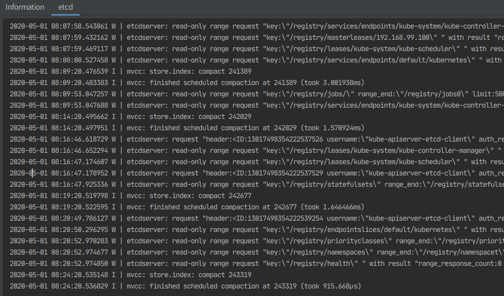The width and height of the screenshot is (504, 296).
Task: Select 'finished scheduled compaction at 242029' line
Action: coord(187,128)
